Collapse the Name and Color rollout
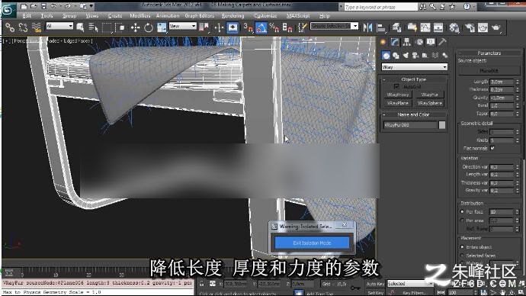The height and width of the screenshot is (296, 526). tap(413, 114)
